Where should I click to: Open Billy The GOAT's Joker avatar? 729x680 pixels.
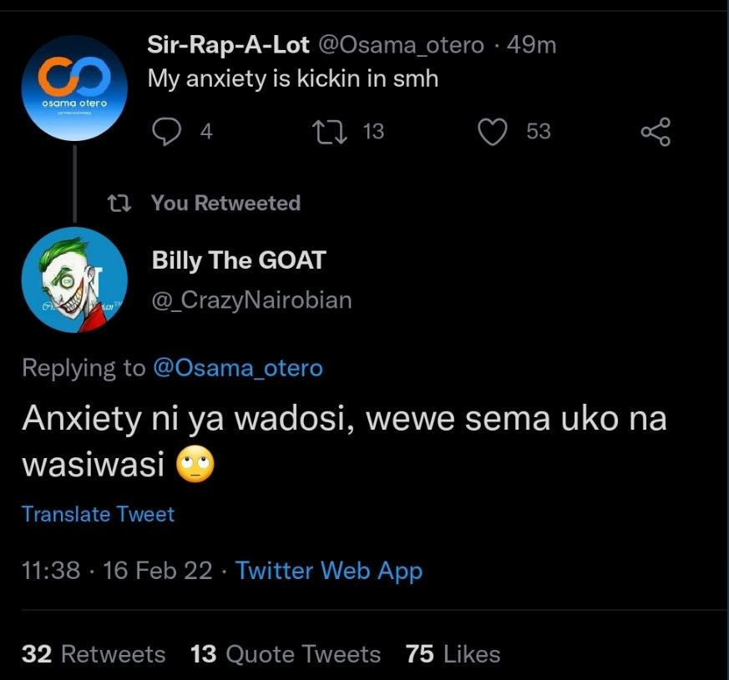point(73,280)
